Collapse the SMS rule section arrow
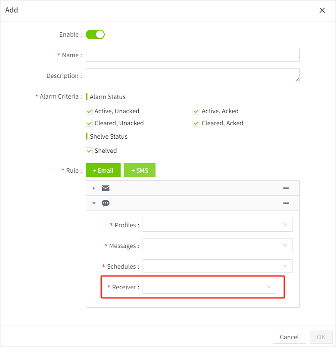The image size is (336, 347). (94, 203)
